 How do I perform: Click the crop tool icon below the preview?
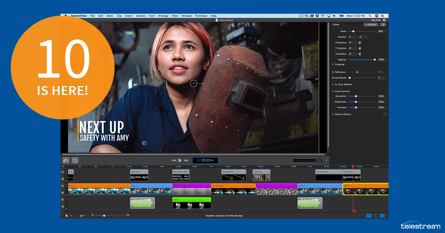75,160
